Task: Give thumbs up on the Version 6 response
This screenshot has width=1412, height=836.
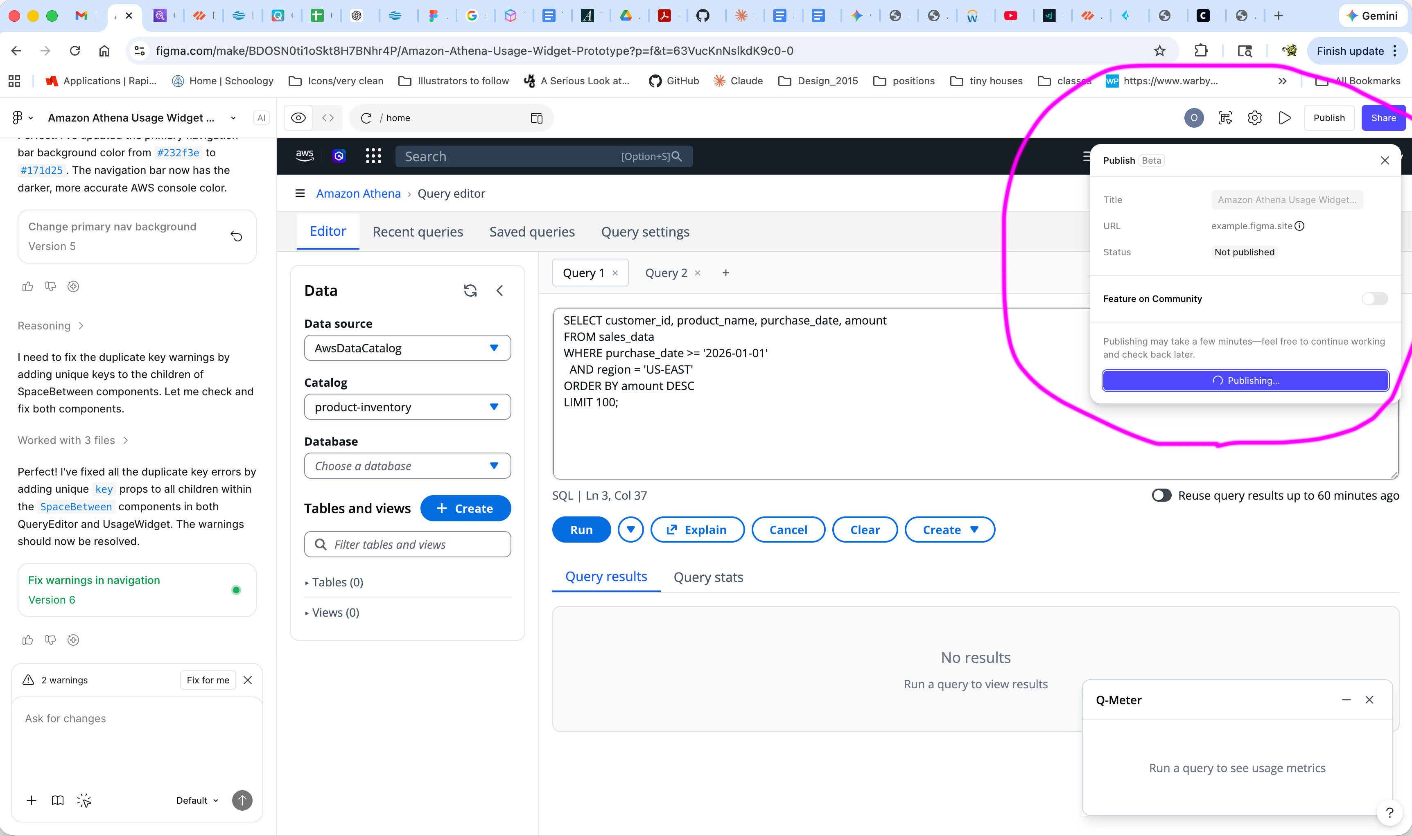Action: [27, 640]
